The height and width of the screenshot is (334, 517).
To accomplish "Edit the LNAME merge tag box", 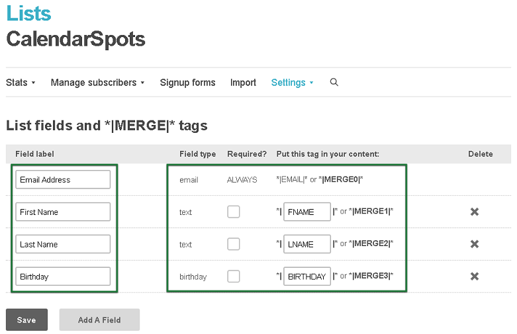I will 307,244.
